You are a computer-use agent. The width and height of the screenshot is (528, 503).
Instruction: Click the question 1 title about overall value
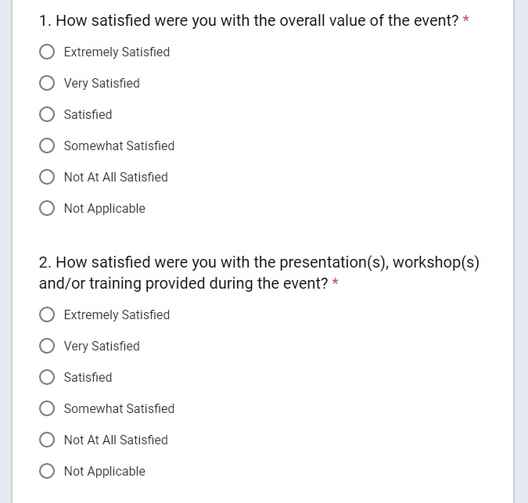249,20
